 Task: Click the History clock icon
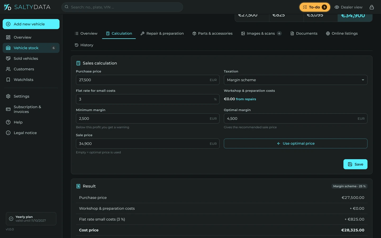(x=76, y=45)
